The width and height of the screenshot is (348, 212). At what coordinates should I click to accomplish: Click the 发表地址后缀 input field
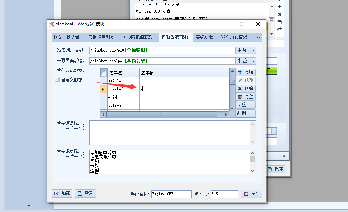pos(162,50)
